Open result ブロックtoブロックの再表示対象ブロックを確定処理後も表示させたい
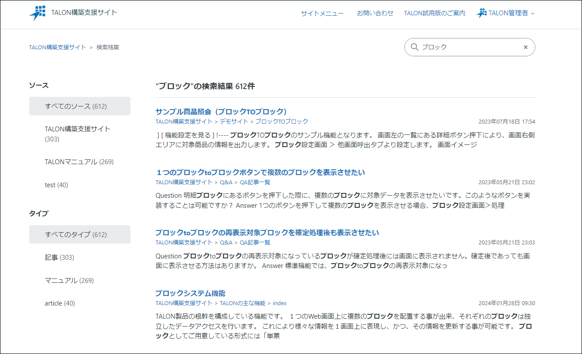 [267, 233]
